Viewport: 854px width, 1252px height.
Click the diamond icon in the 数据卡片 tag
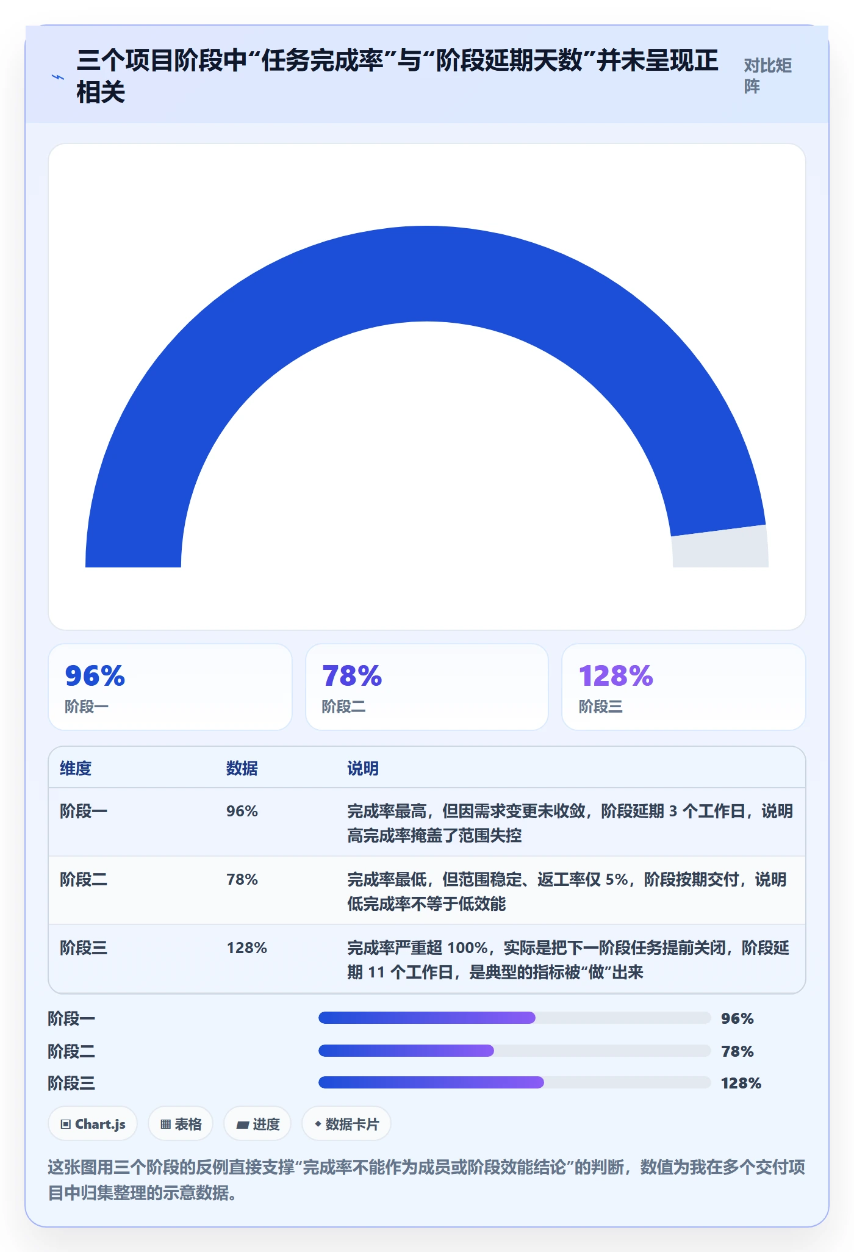tap(318, 1124)
